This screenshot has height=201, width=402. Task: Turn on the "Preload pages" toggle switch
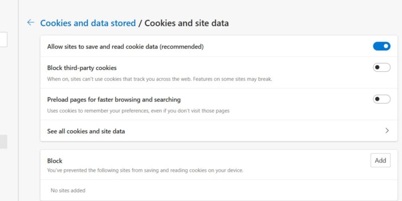coord(381,99)
